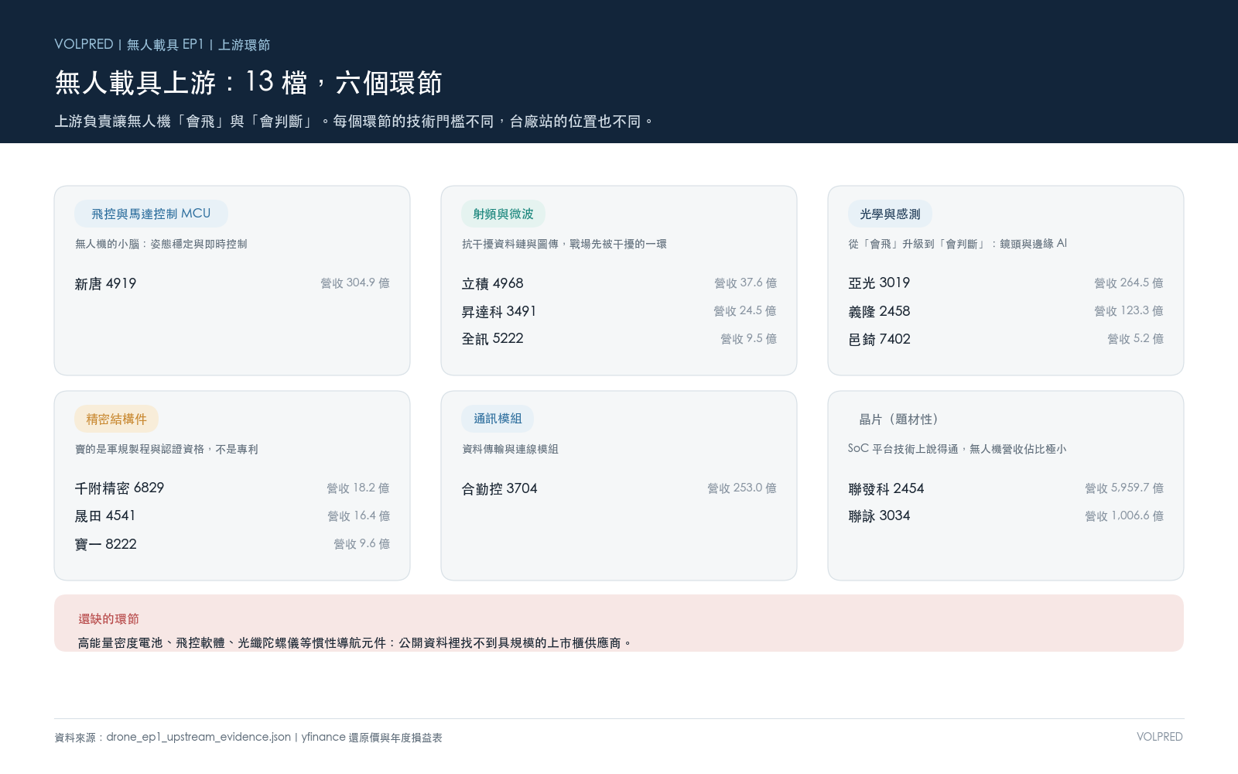Click the header subtitle starting 上游負責讓無人機
This screenshot has height=774, width=1238.
tap(354, 122)
